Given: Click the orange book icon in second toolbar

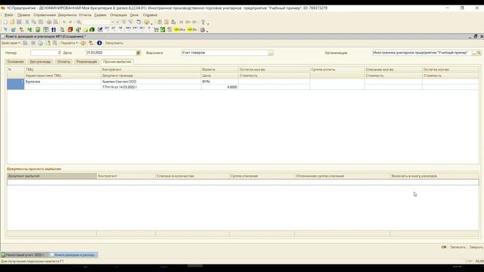Looking at the screenshot, I should click(x=70, y=29).
